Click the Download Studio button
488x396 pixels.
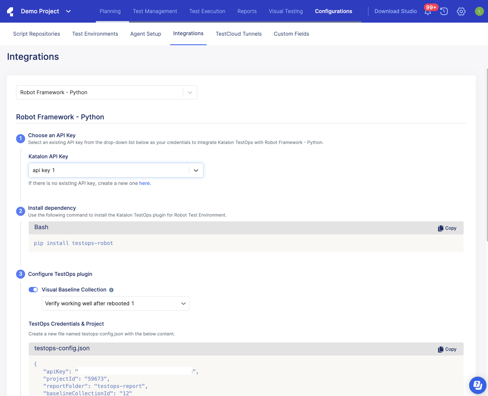click(396, 11)
